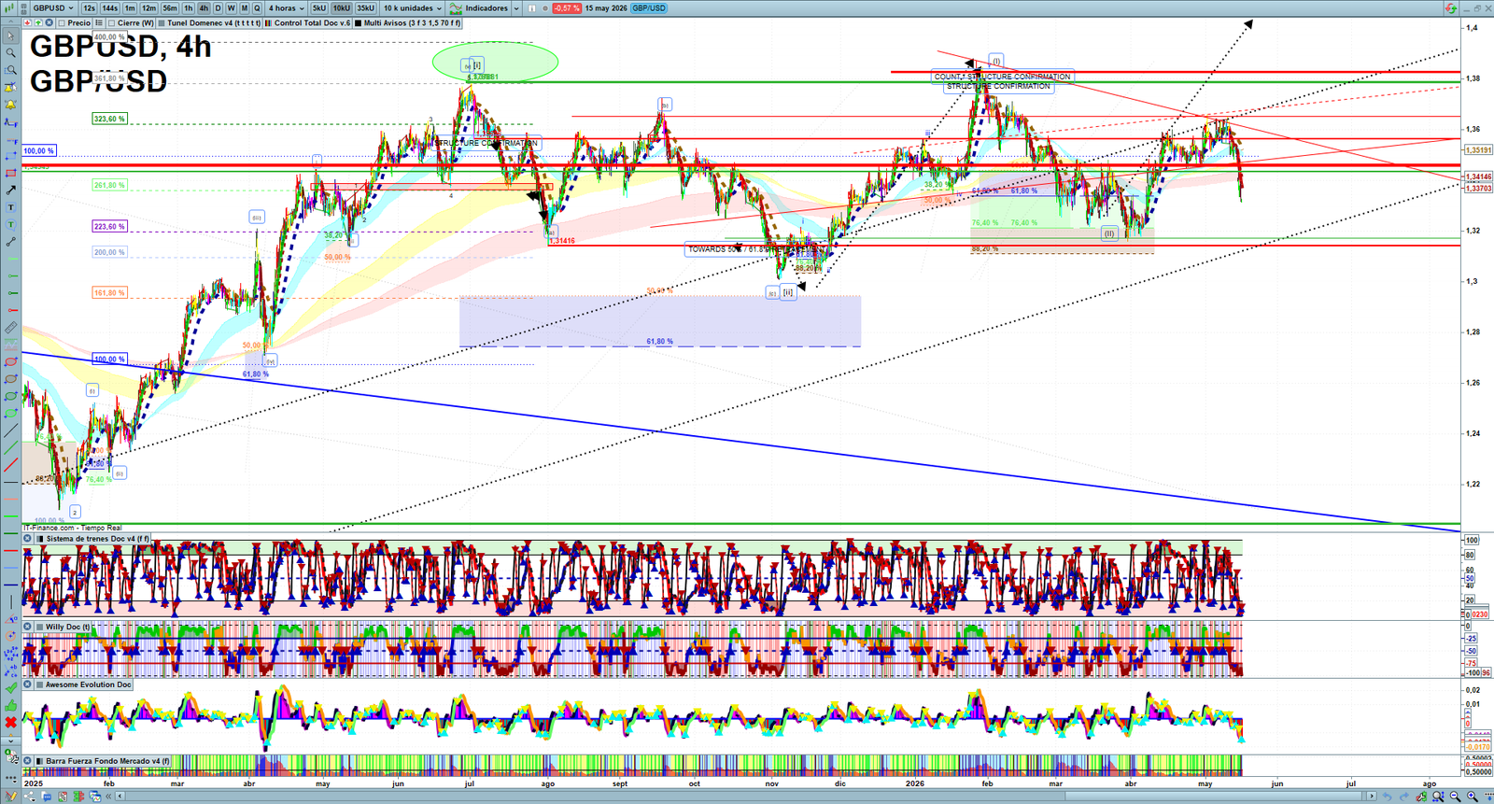Select the pointer cursor tool
Screen dimensions: 1494x804
[x=11, y=36]
